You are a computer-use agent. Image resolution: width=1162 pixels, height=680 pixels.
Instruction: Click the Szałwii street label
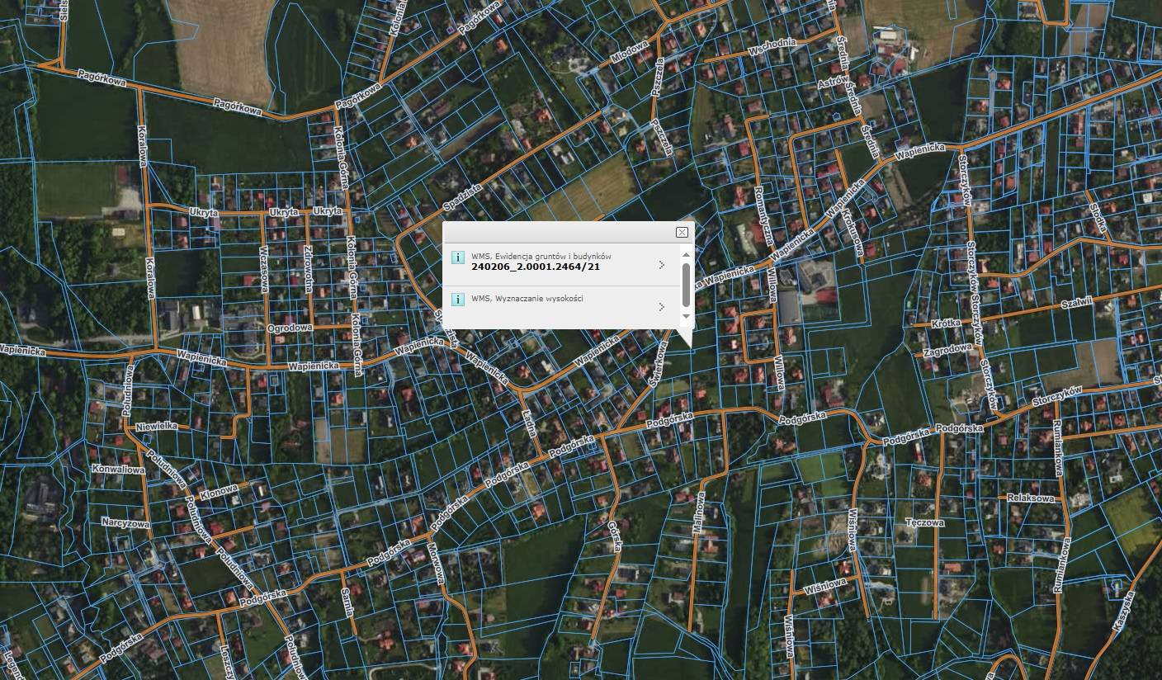[x=1076, y=303]
